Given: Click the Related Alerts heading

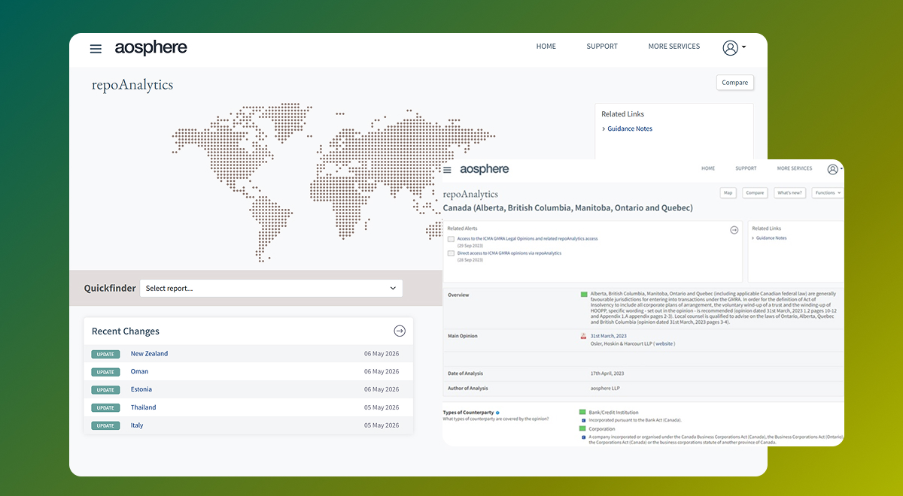Looking at the screenshot, I should [x=463, y=228].
